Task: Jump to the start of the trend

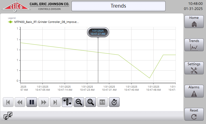Action: click(x=8, y=102)
